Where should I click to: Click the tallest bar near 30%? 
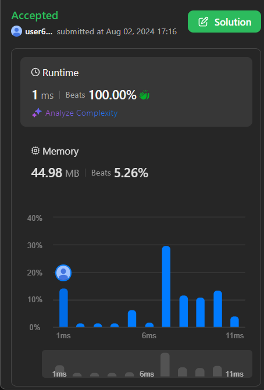pos(166,287)
